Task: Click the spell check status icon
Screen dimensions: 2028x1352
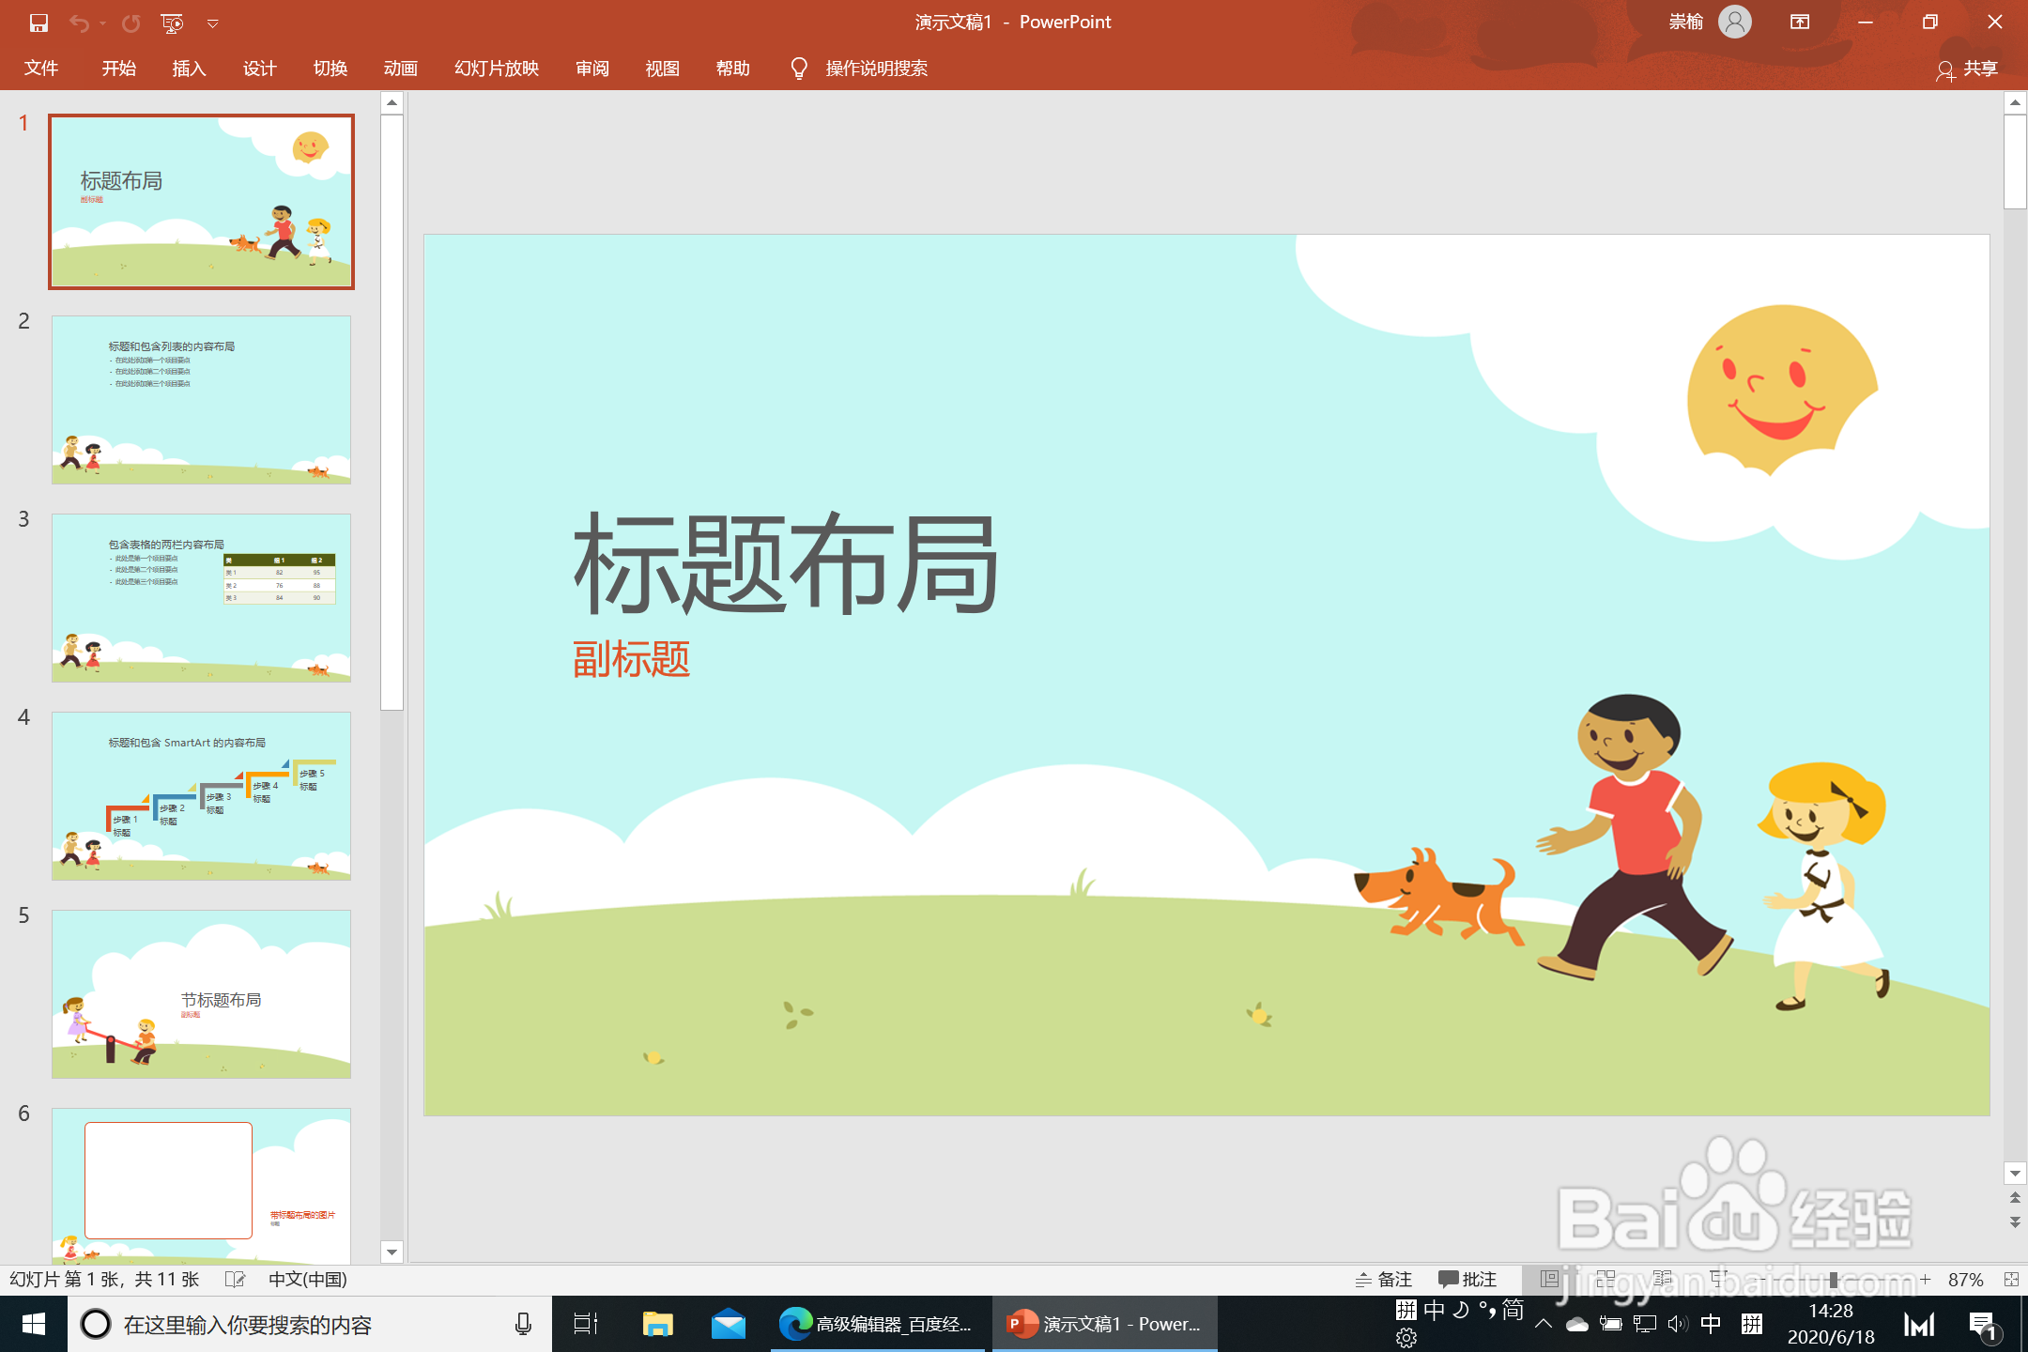Action: point(236,1280)
